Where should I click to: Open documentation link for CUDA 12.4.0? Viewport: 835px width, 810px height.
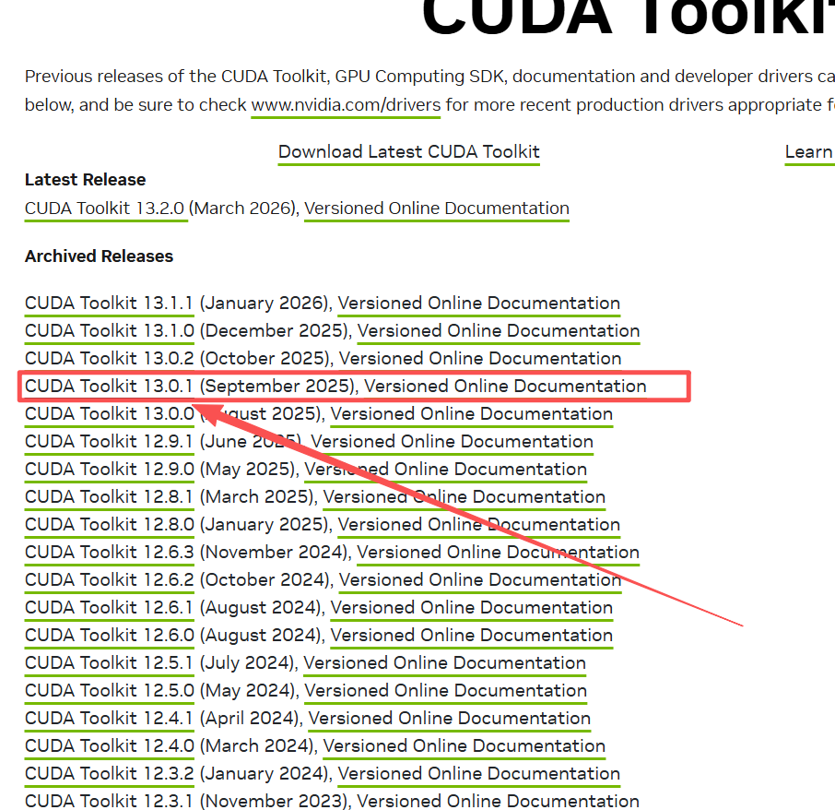click(x=465, y=746)
